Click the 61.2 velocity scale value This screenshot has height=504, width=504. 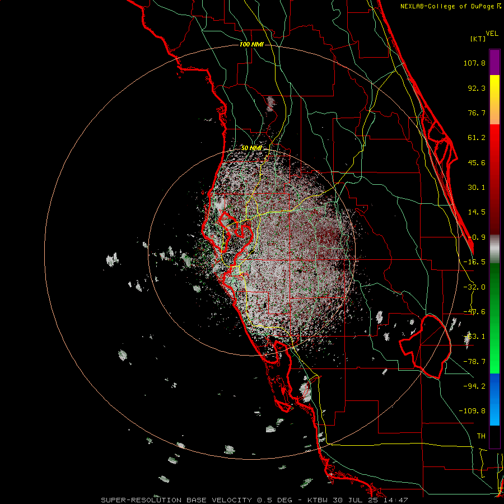point(477,138)
